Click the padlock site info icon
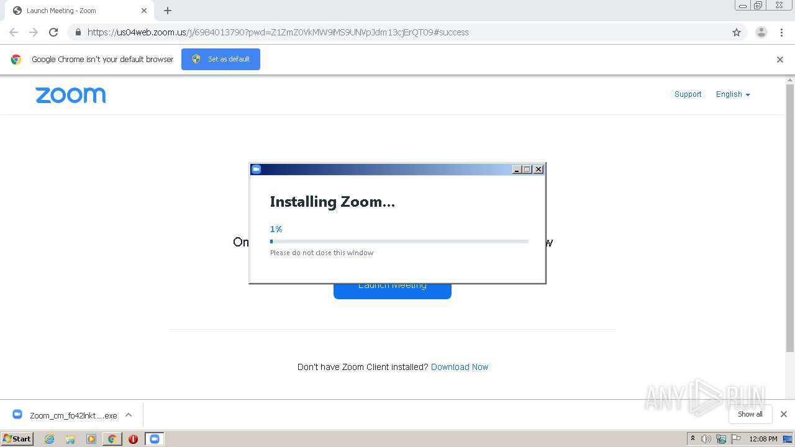The height and width of the screenshot is (447, 795). coord(78,32)
